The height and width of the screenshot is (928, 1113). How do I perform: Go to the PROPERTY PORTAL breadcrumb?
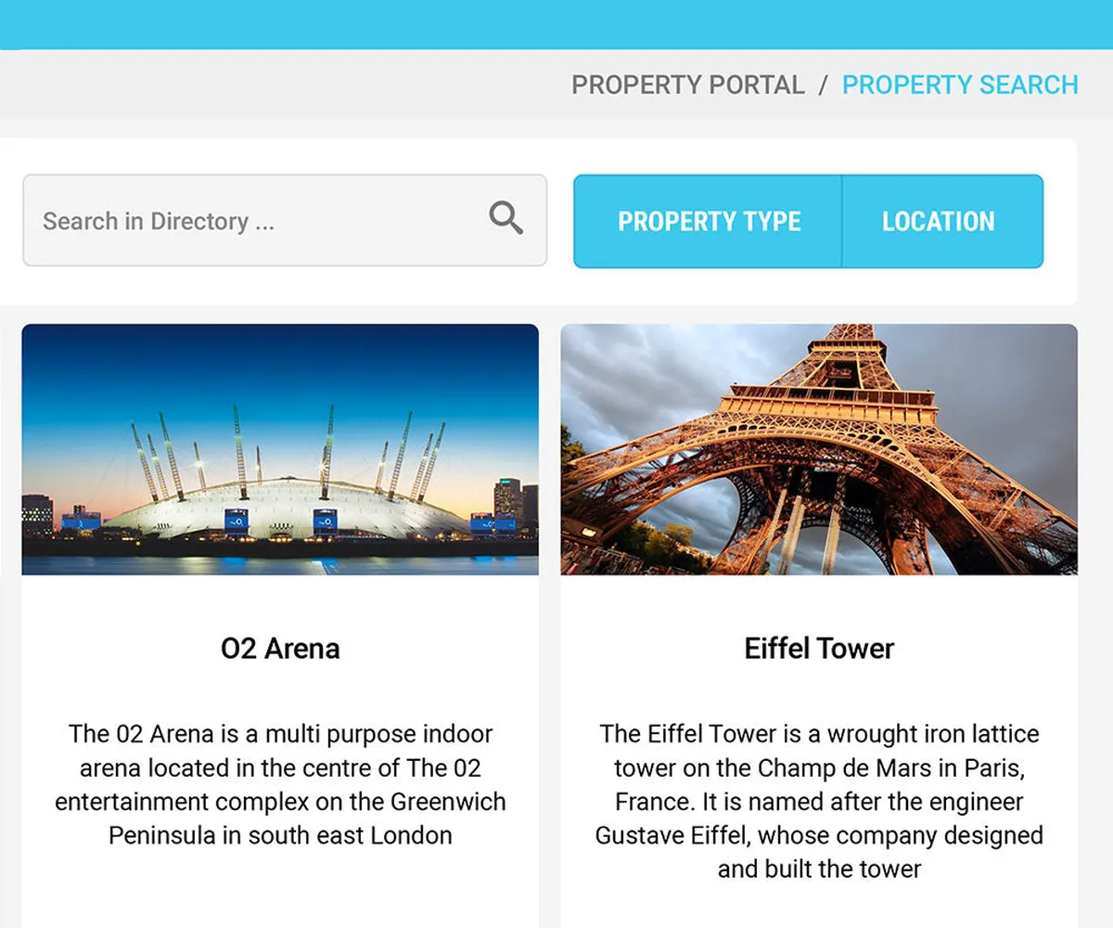[x=688, y=85]
